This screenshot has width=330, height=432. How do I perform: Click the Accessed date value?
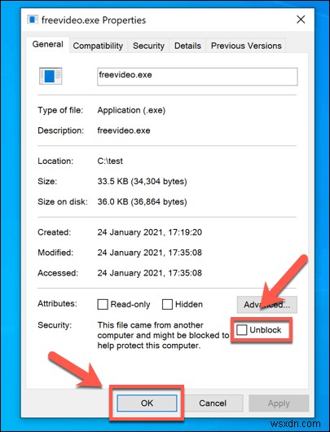[150, 273]
